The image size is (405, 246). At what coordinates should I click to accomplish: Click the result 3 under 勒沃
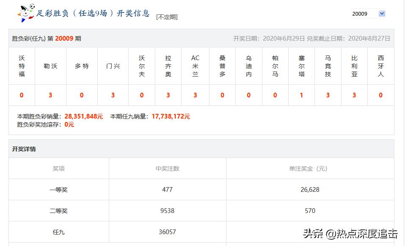50,95
